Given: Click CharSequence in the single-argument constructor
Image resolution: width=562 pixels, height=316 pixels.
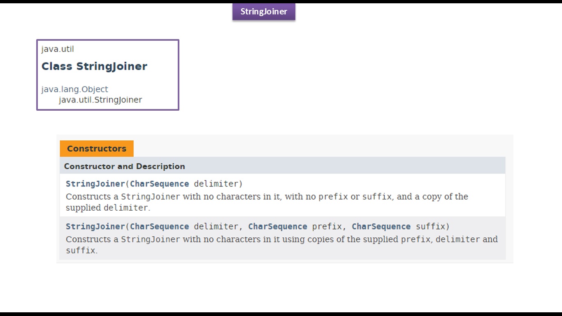Looking at the screenshot, I should click(x=159, y=184).
